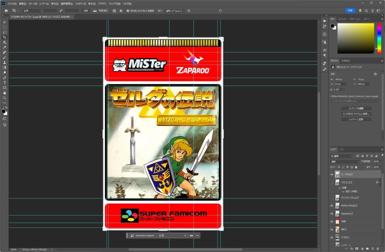This screenshot has height=252, width=385.
Task: Show the ディスクシステムロゴ layer
Action: [332, 198]
